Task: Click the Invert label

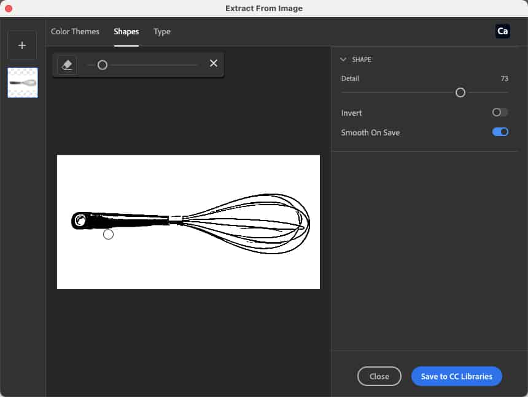Action: point(351,113)
